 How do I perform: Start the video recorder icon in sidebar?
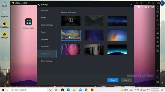158,46
